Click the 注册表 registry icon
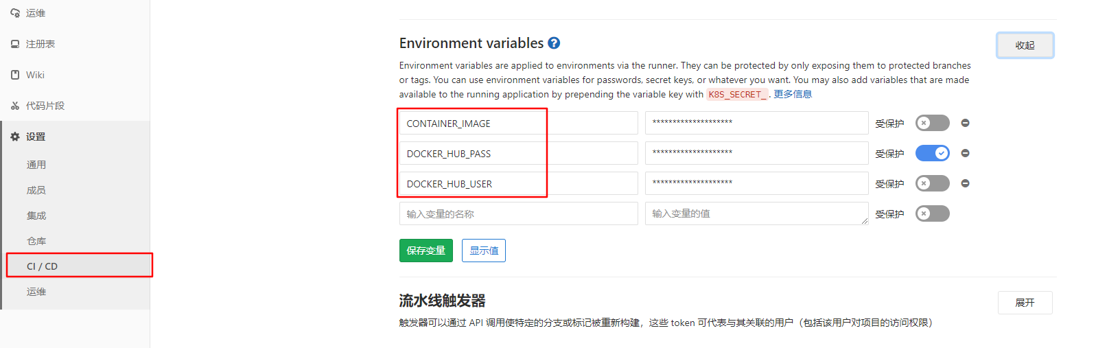The height and width of the screenshot is (348, 1096). 15,44
